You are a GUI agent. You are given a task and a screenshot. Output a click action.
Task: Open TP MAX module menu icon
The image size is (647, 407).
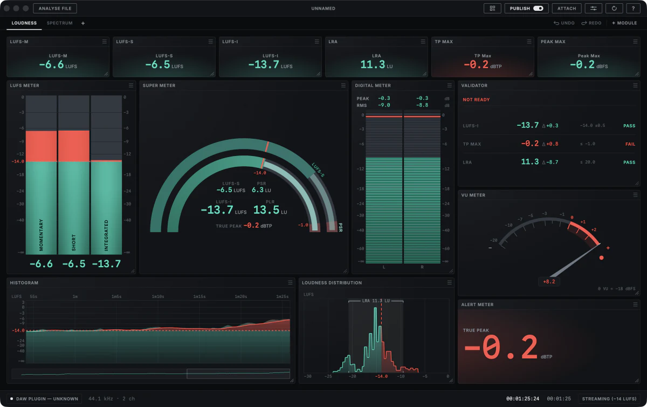(x=529, y=42)
